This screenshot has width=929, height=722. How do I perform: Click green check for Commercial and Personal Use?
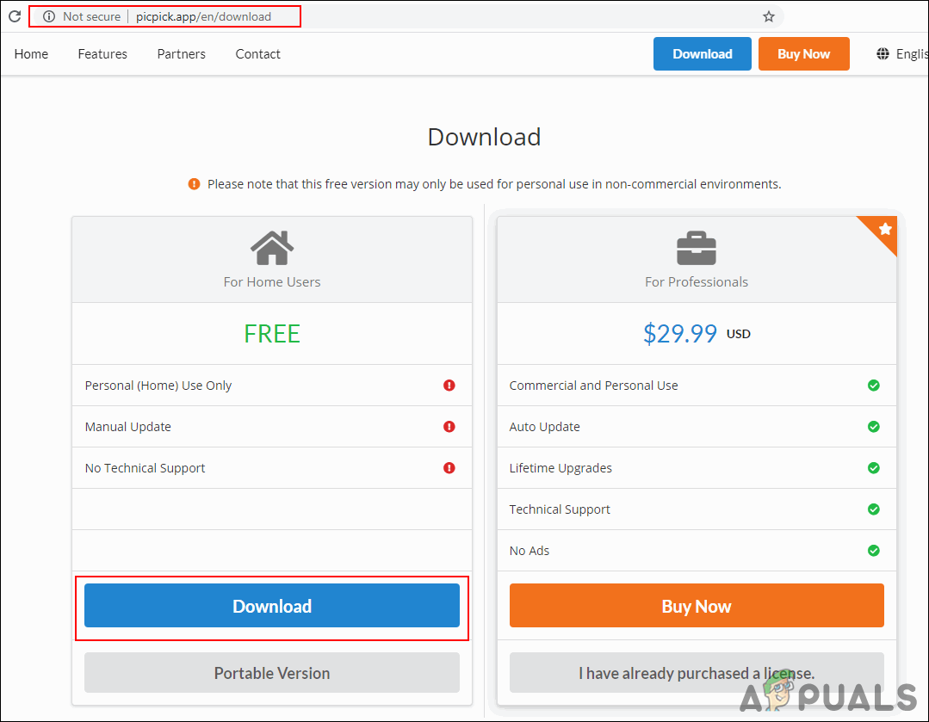coord(873,386)
